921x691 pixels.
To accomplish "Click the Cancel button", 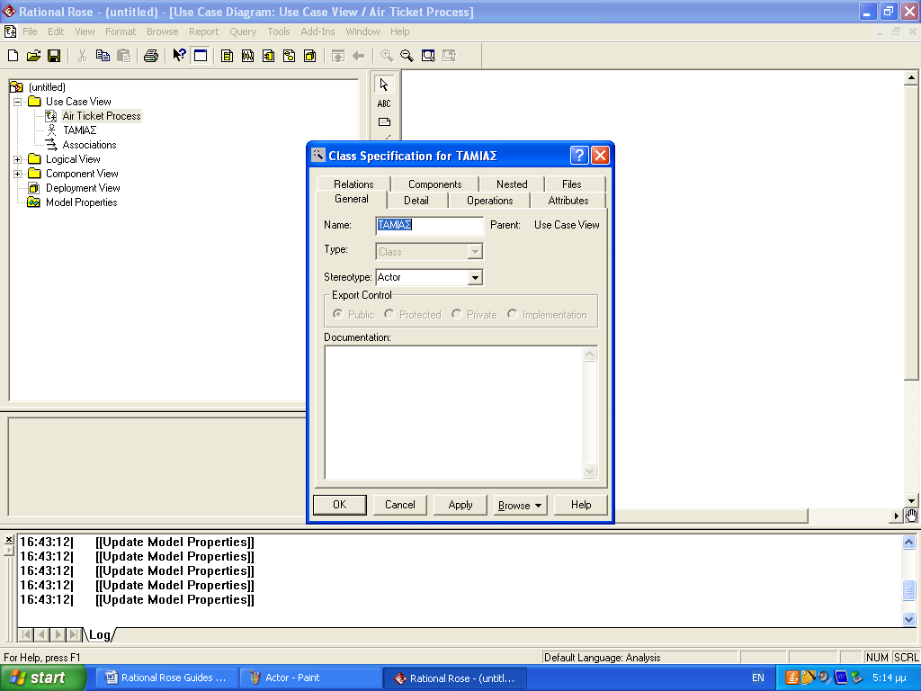I will (x=400, y=505).
